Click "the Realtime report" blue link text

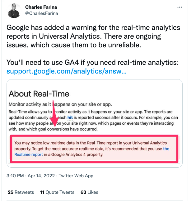pyautogui.click(x=28, y=154)
